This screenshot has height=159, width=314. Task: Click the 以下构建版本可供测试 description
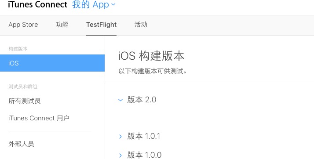pos(153,71)
